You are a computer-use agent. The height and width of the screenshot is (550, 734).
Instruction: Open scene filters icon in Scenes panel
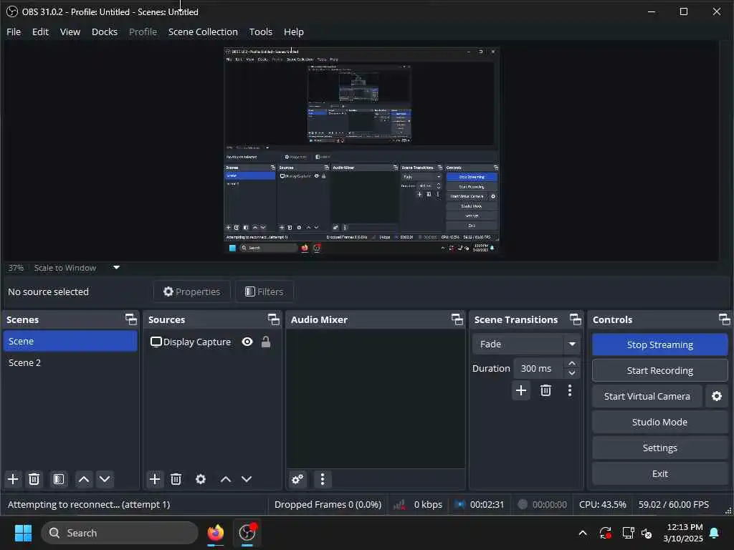(59, 479)
